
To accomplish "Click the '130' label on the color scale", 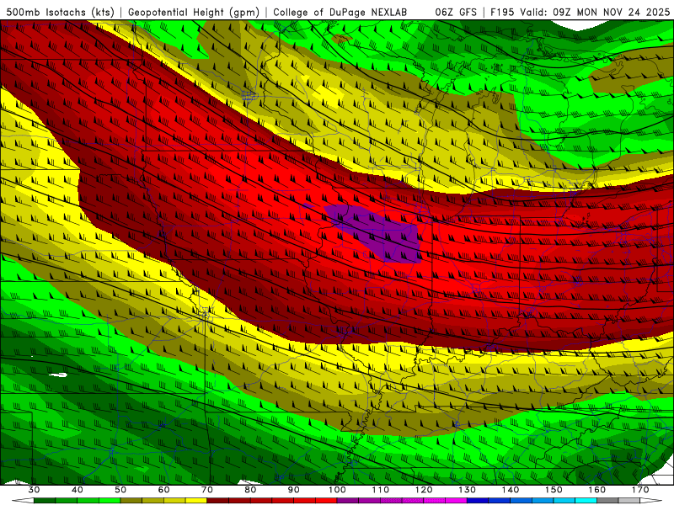I will (468, 490).
